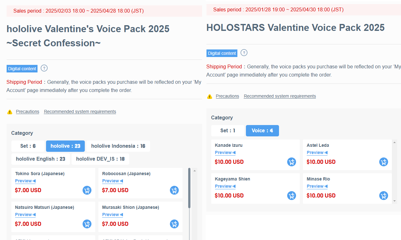Play Astel Leda voice preview
This screenshot has width=401, height=240.
317,153
